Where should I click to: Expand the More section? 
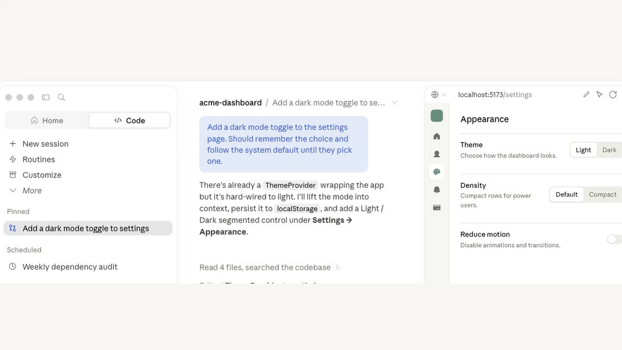(x=32, y=191)
